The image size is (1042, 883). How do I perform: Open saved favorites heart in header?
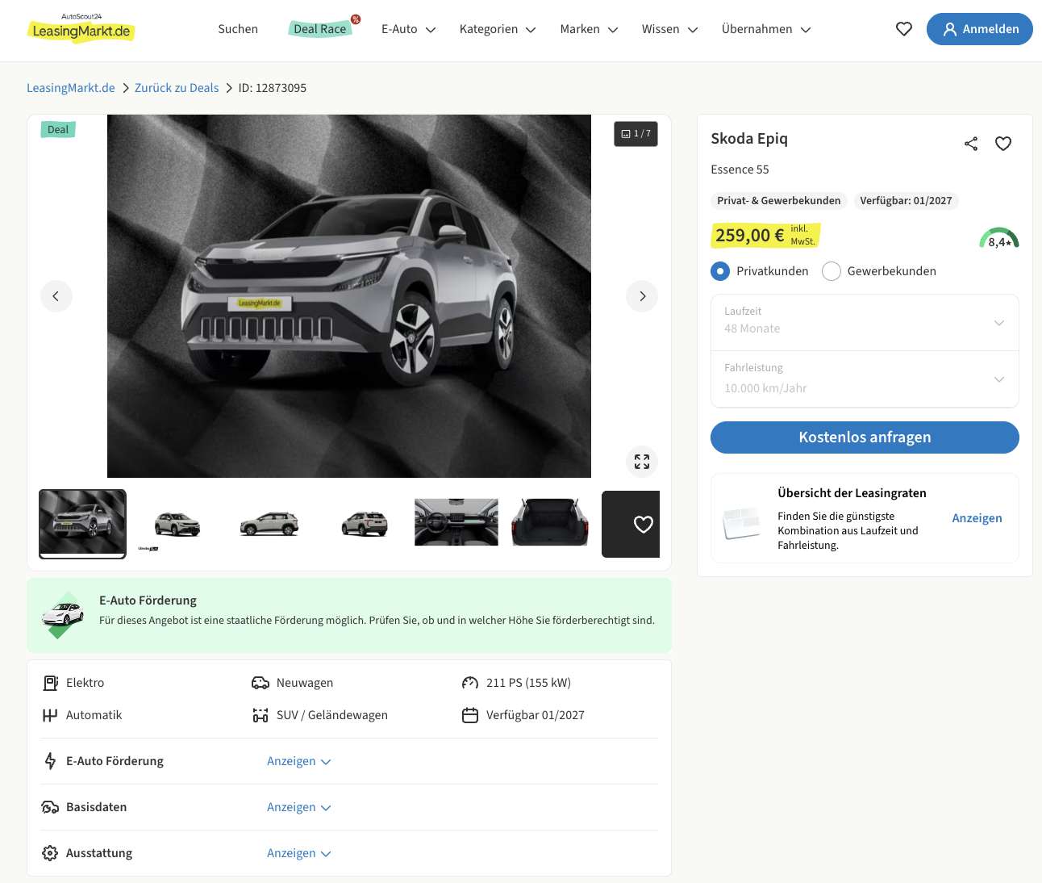(904, 29)
